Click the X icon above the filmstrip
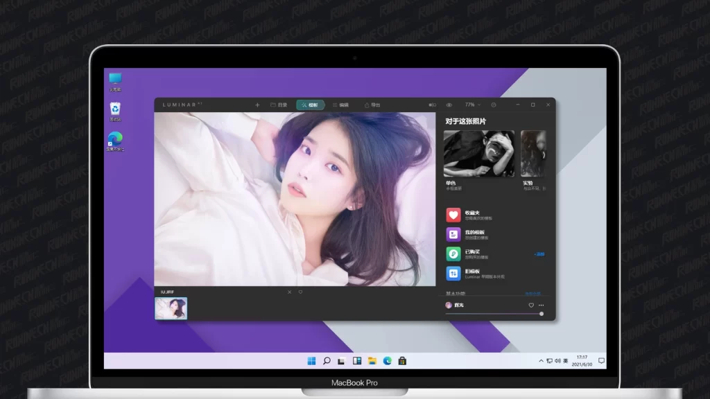The image size is (710, 399). pyautogui.click(x=290, y=292)
